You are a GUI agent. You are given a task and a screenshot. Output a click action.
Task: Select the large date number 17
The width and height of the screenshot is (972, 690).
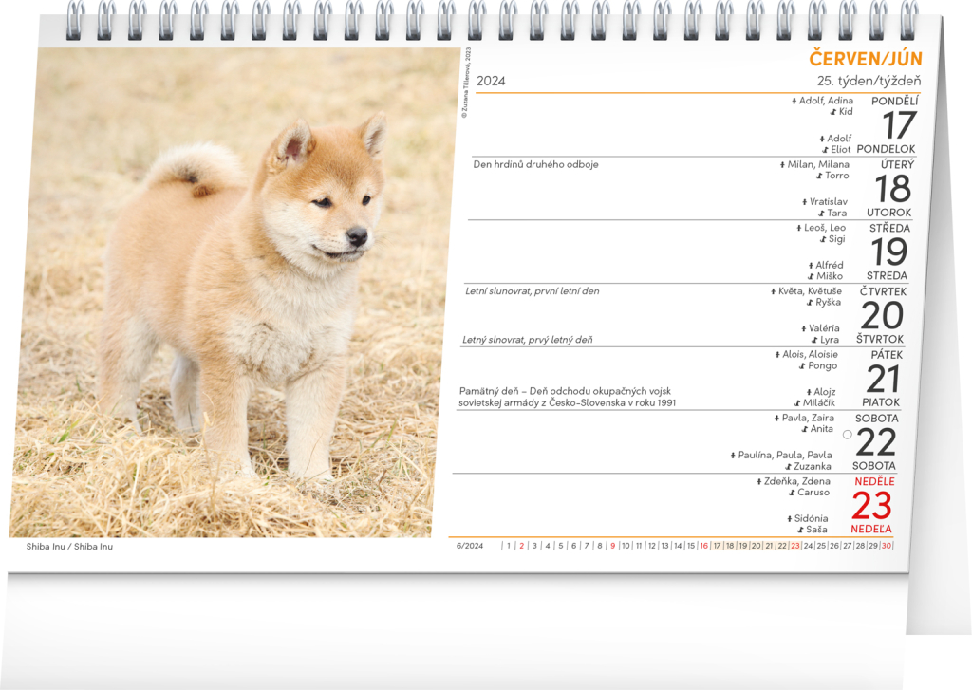(898, 126)
